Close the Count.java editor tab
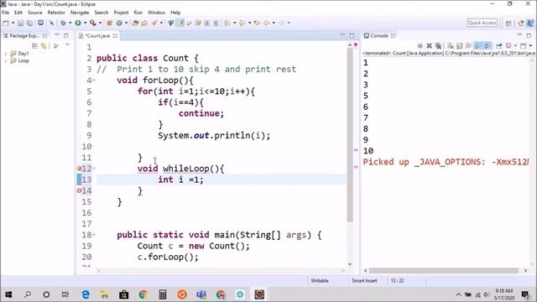Image resolution: width=537 pixels, height=302 pixels. tap(115, 35)
